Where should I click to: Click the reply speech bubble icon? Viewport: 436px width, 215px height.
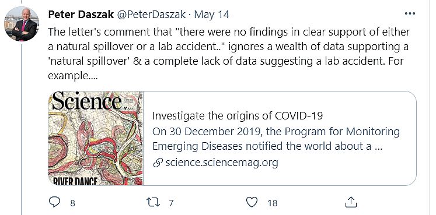pos(54,202)
